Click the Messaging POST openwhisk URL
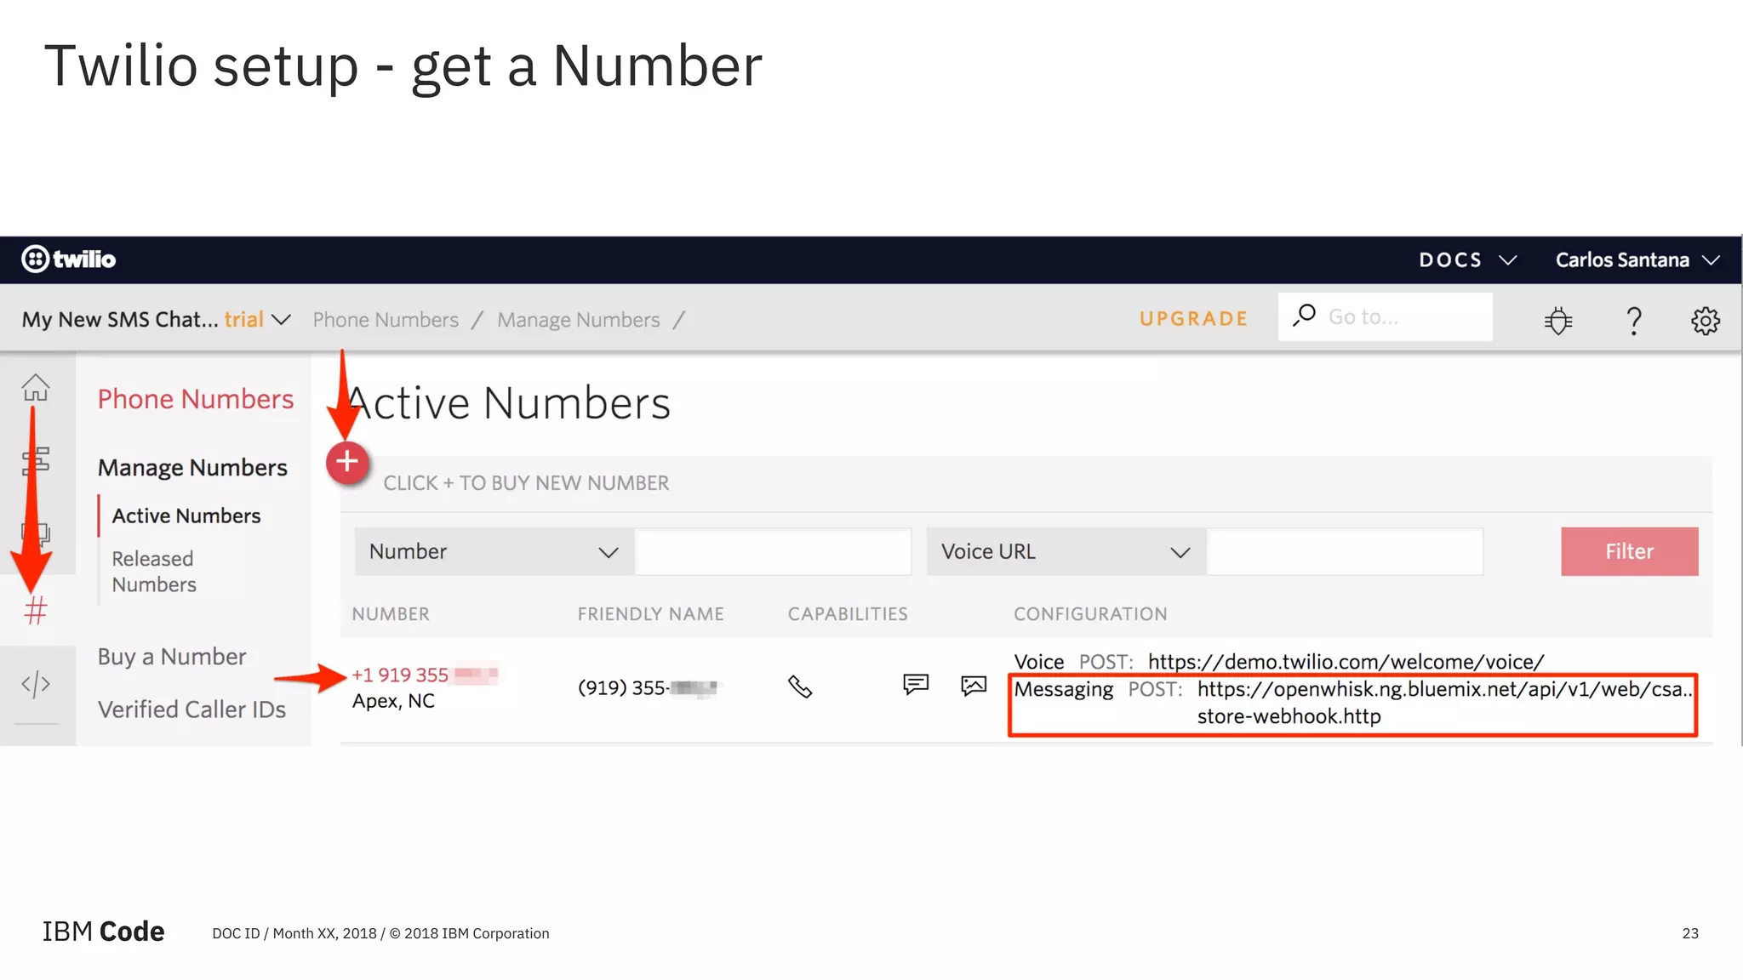 click(x=1444, y=702)
